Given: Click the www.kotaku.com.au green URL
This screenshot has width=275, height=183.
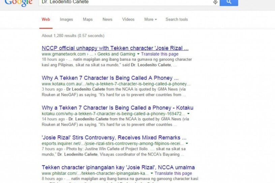Looking at the screenshot, I should pos(116,84).
